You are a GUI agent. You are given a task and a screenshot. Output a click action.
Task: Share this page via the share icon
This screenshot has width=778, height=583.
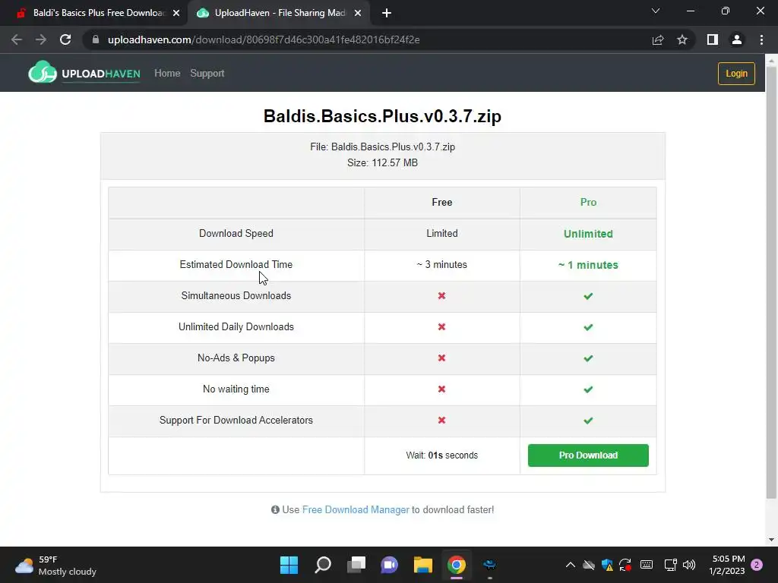tap(658, 39)
